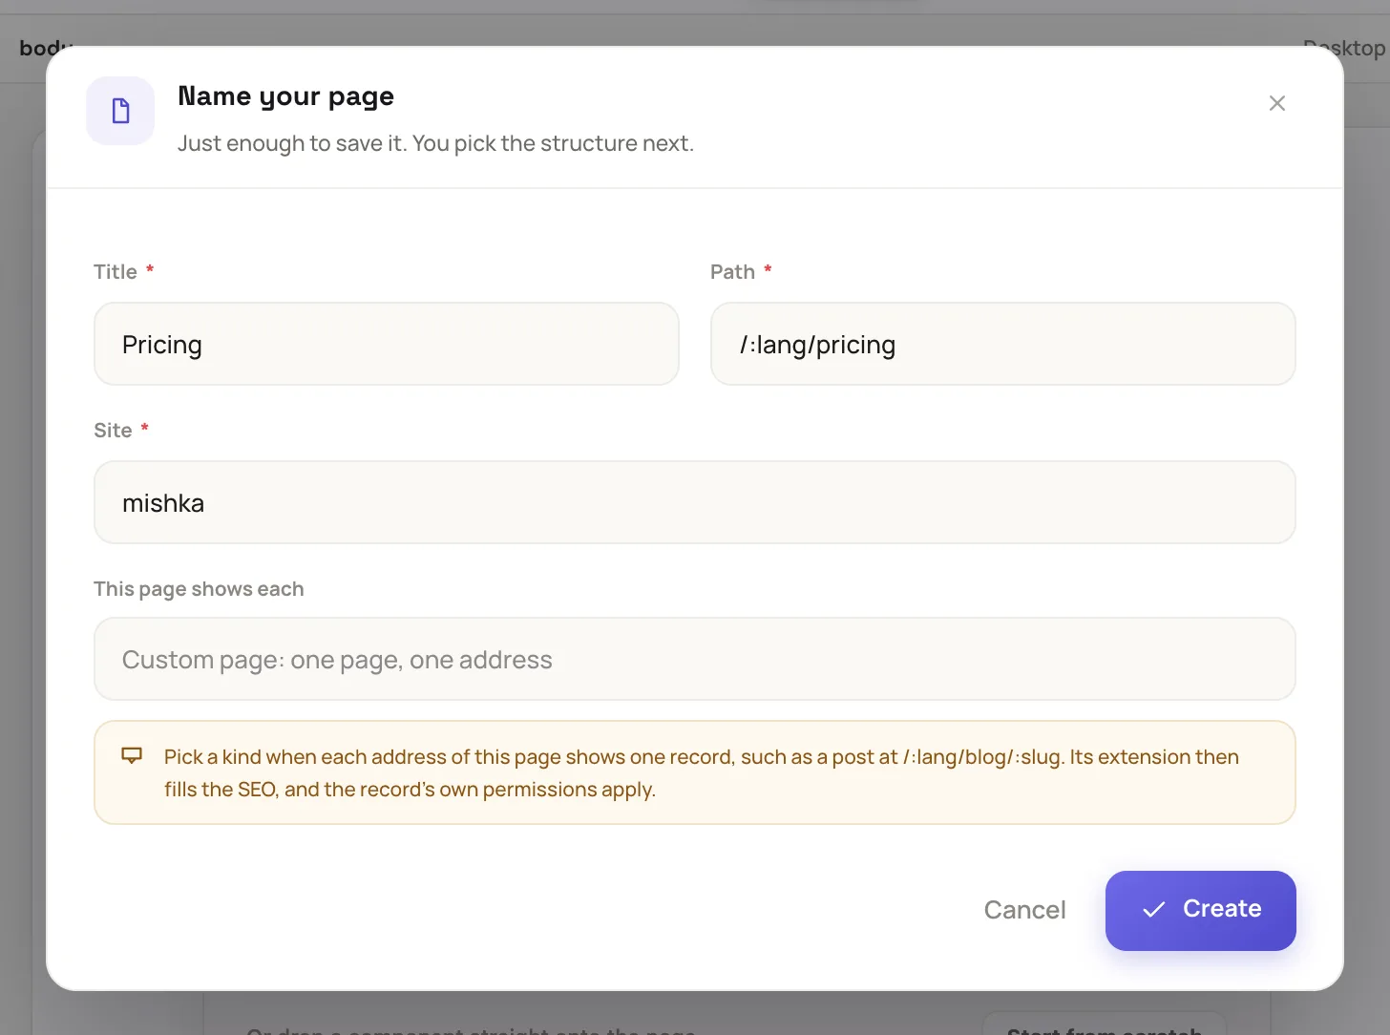Click the 'This page shows each' label
Image resolution: width=1390 pixels, height=1035 pixels.
tap(199, 589)
